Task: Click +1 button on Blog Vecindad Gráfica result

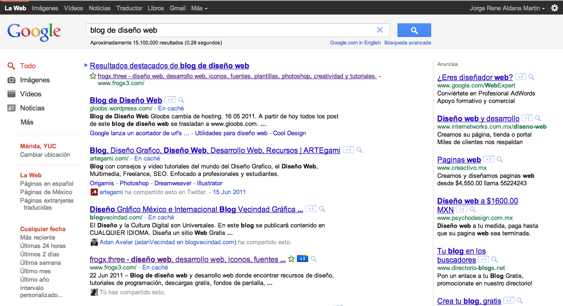Action: tap(311, 209)
